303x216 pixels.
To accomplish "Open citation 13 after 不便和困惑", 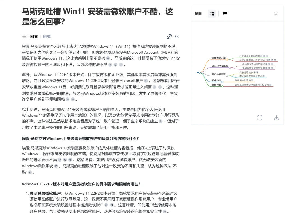I will pos(73,99).
